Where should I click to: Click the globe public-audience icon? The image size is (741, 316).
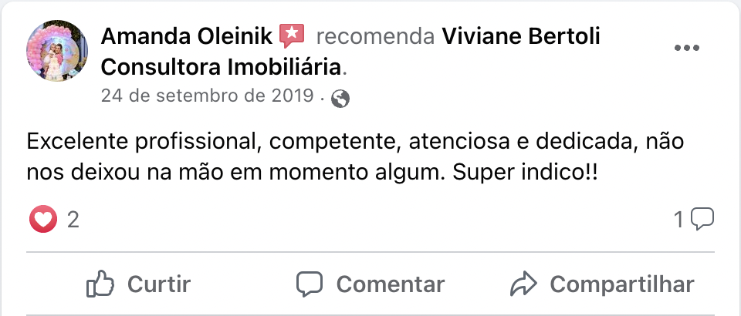pos(340,99)
